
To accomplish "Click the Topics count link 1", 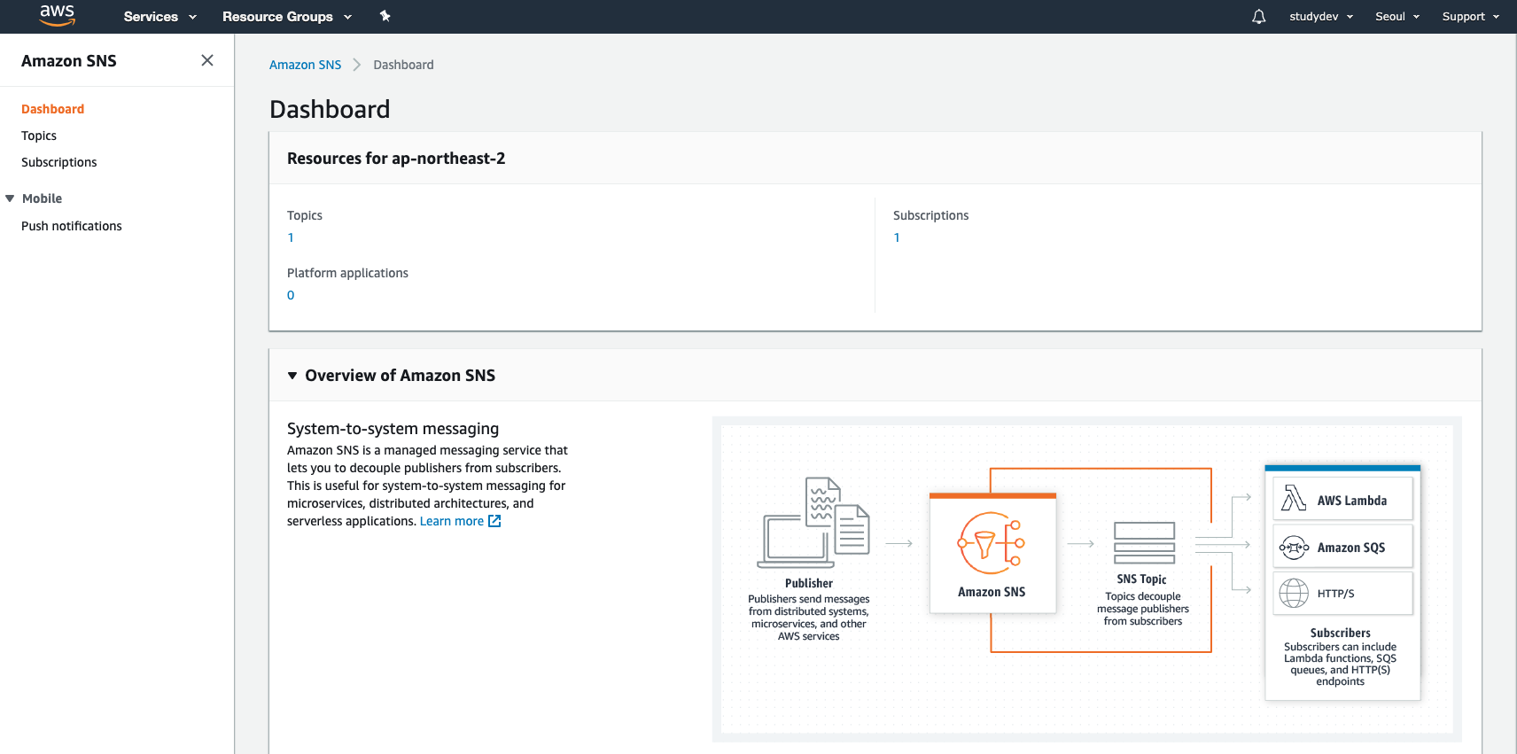I will coord(291,237).
